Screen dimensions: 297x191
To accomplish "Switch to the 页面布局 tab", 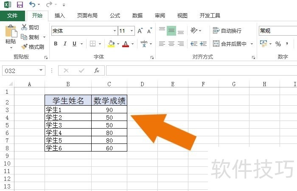I will (87, 16).
